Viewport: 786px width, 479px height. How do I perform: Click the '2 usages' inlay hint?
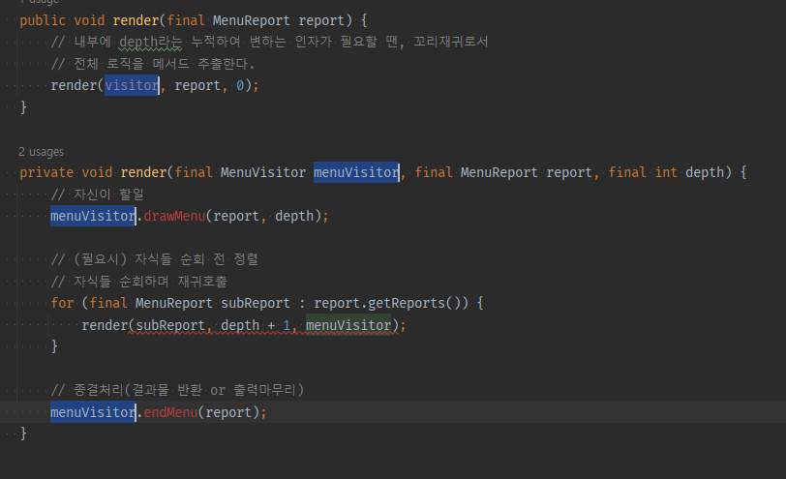41,152
